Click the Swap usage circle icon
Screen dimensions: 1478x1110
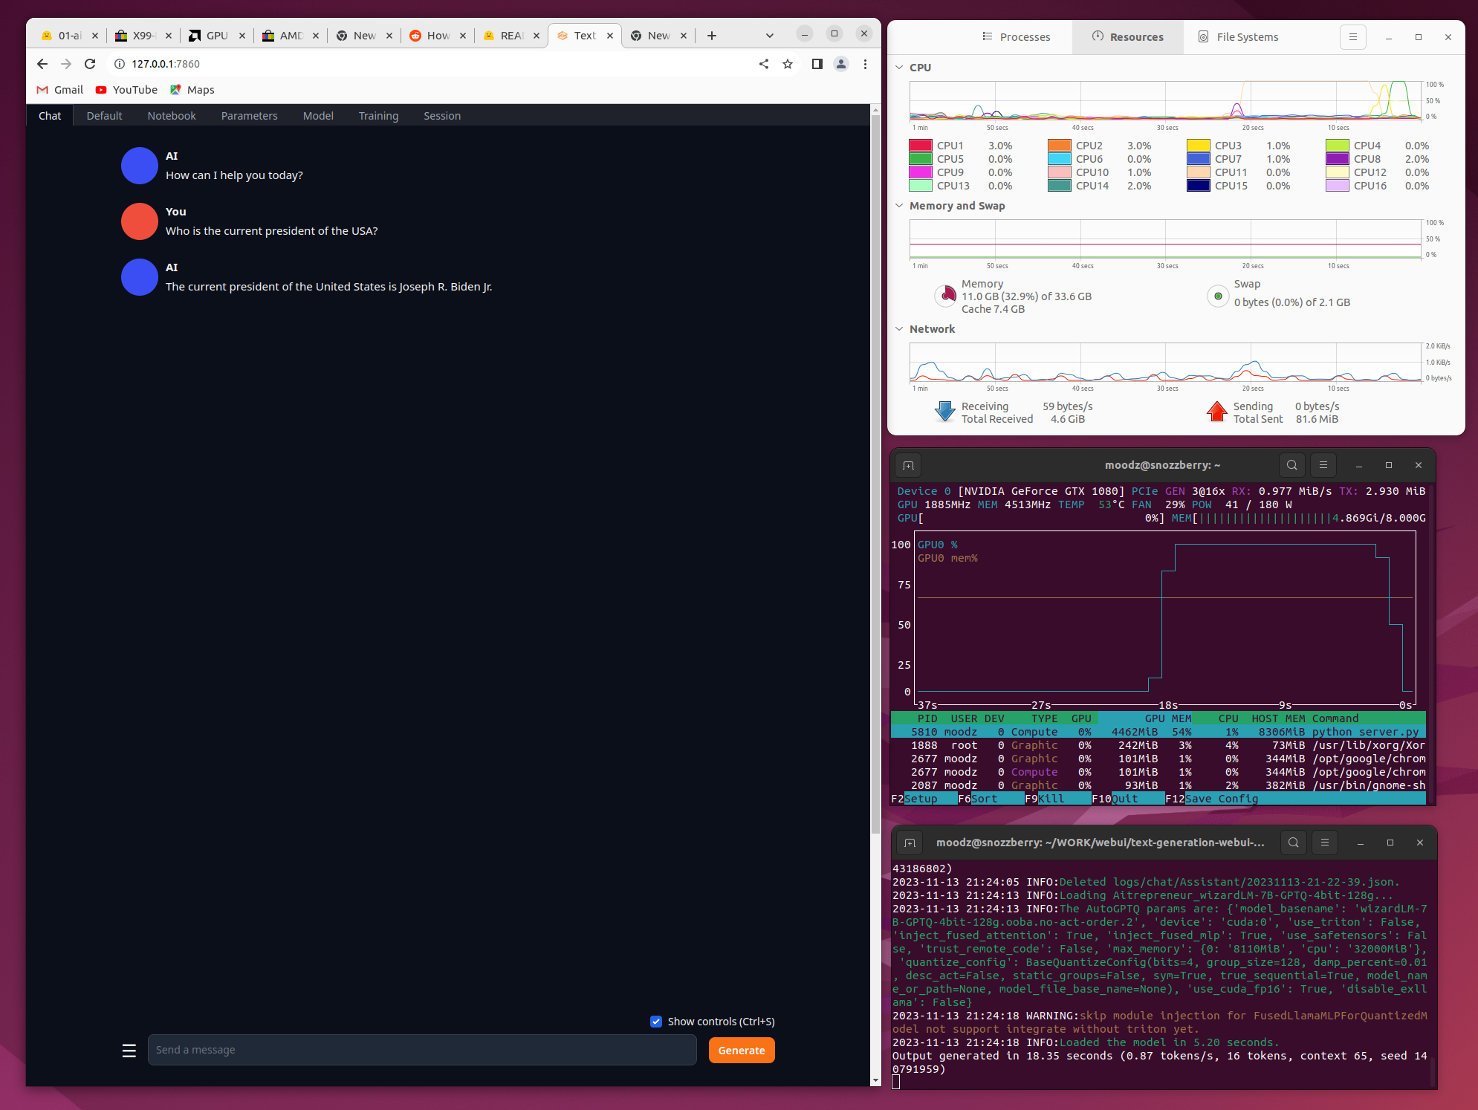tap(1218, 296)
